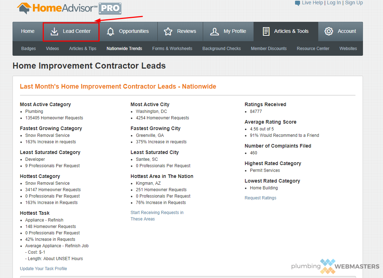This screenshot has height=278, width=383.
Task: Click 4.56 out of 5 rating score
Action: point(262,129)
